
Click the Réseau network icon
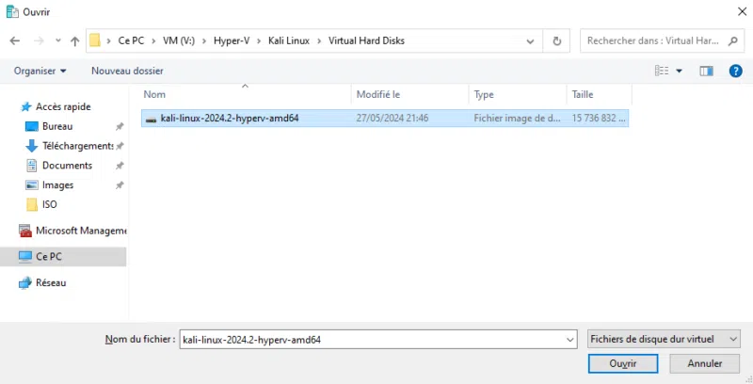25,283
